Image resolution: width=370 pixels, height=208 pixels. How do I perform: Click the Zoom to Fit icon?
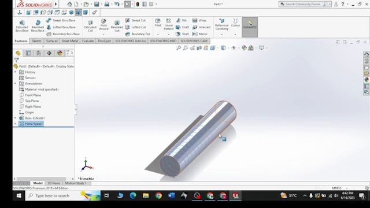point(179,48)
